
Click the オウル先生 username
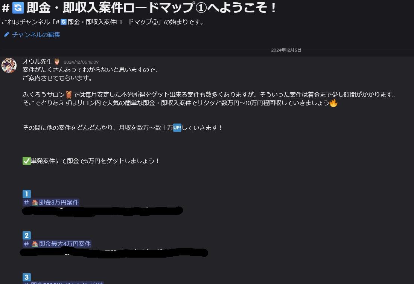pyautogui.click(x=38, y=61)
